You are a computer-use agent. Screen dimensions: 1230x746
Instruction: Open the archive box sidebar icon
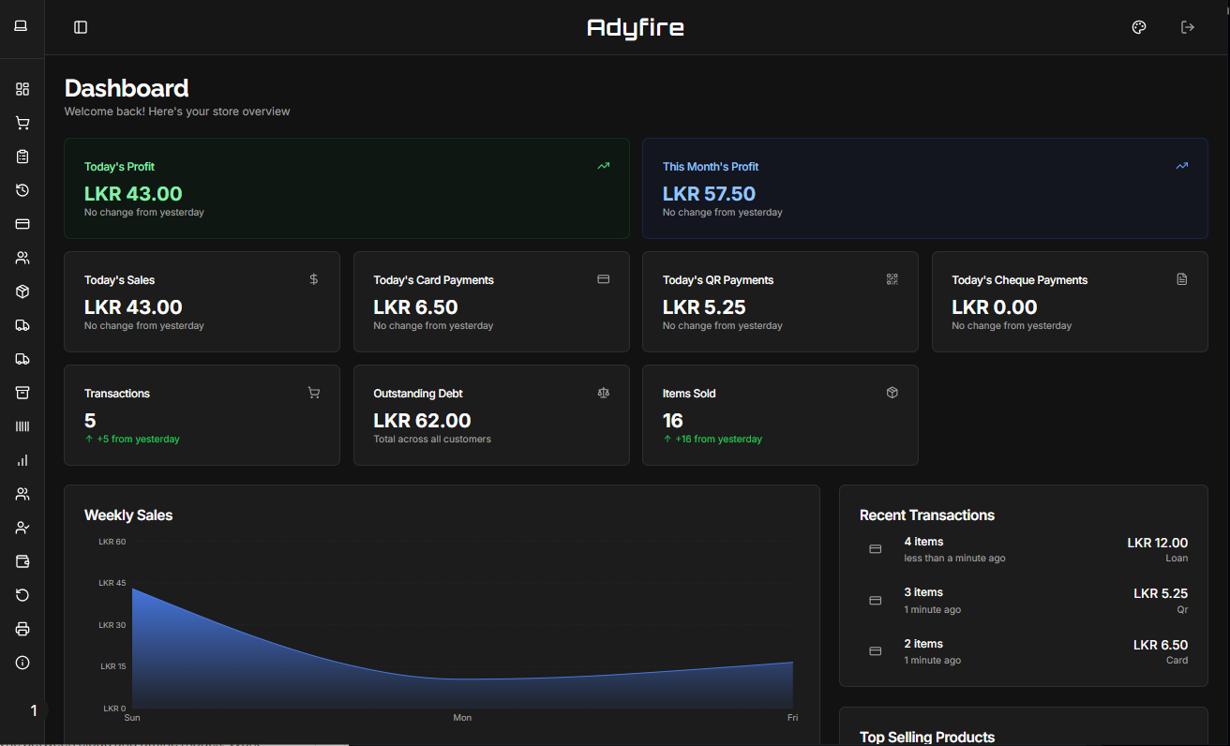tap(22, 393)
